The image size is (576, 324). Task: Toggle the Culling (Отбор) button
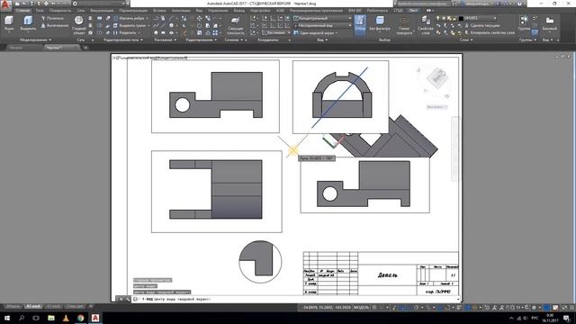coord(360,24)
